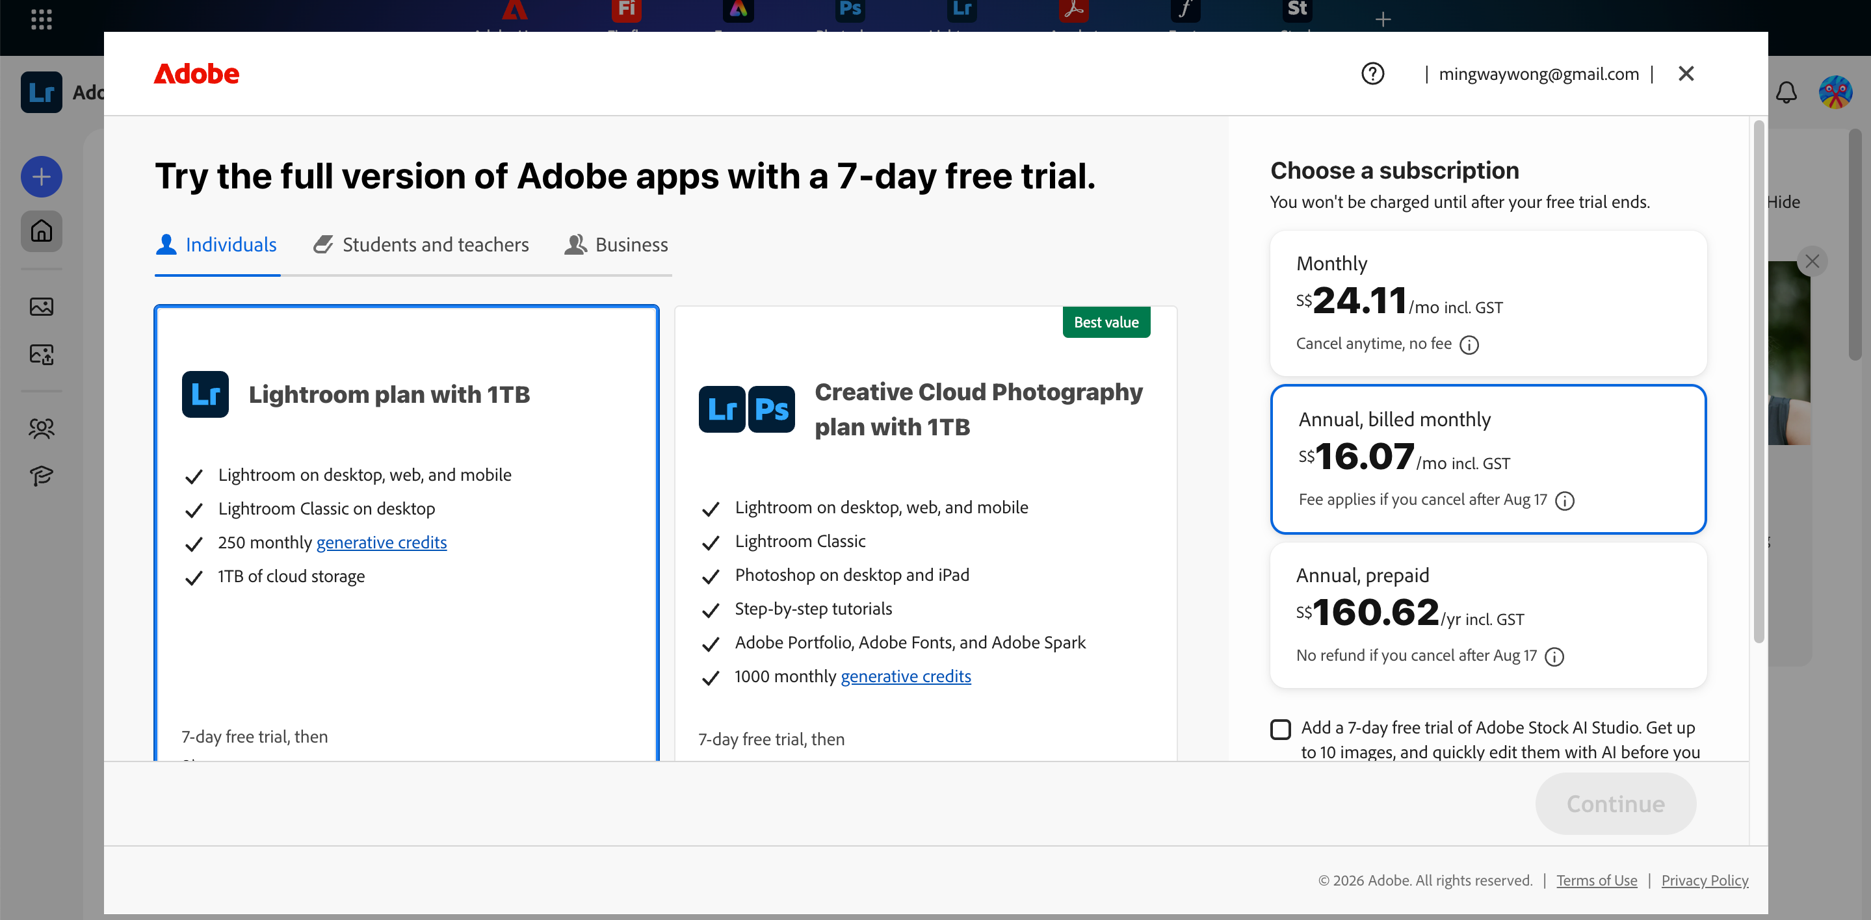Click Hide in the background window
This screenshot has width=1871, height=920.
[1784, 202]
